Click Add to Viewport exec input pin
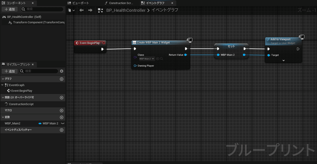Viewport: 317px width, 164px height. click(x=269, y=49)
